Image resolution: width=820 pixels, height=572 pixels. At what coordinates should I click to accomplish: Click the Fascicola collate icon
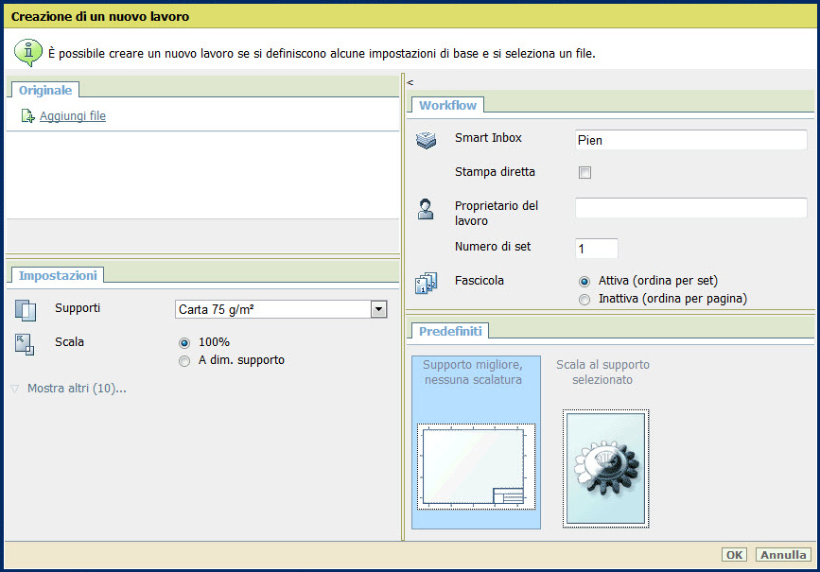click(427, 283)
